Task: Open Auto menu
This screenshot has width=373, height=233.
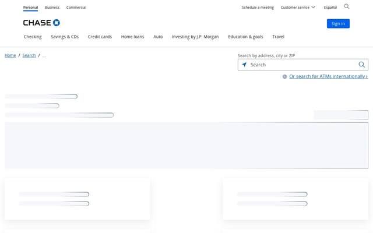Action: click(158, 37)
